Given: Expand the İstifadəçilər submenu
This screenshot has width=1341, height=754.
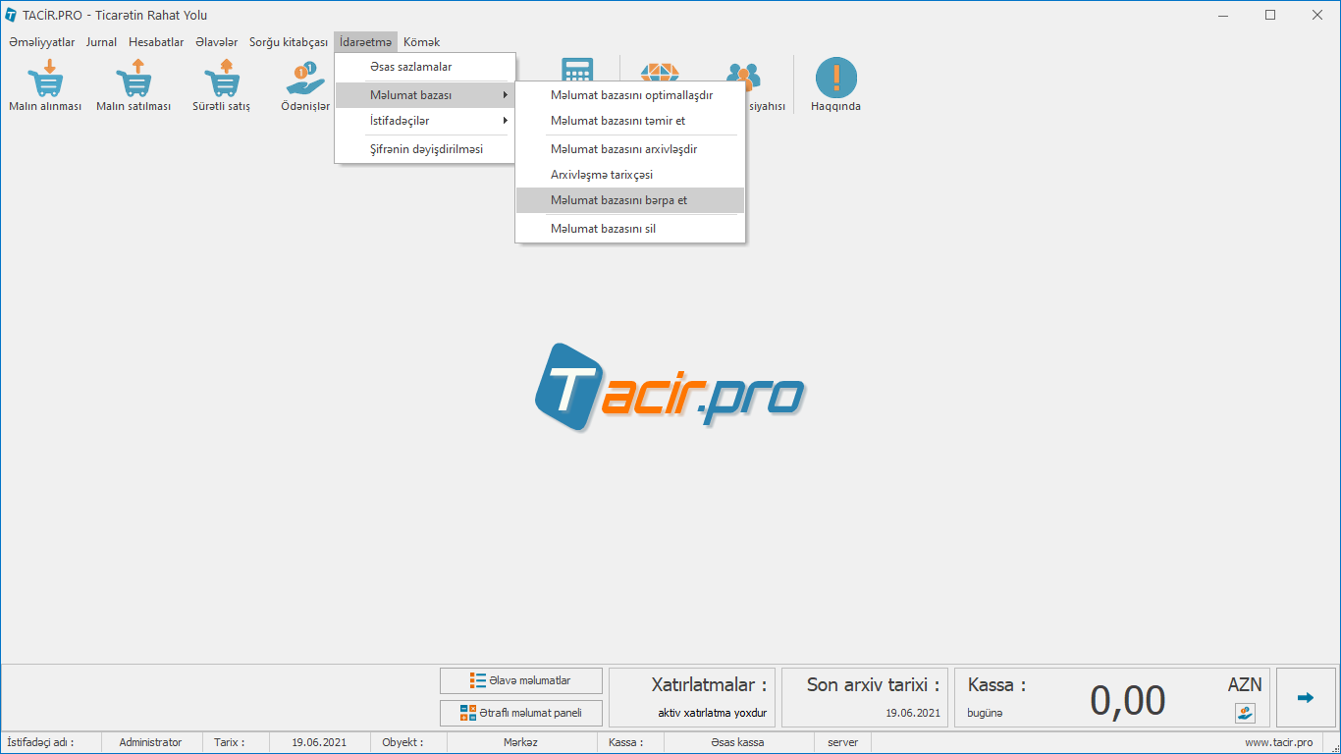Looking at the screenshot, I should 424,121.
